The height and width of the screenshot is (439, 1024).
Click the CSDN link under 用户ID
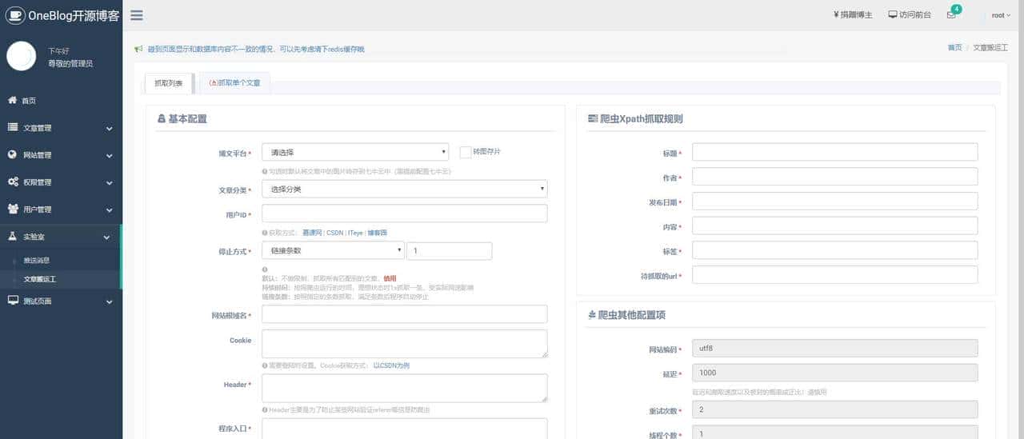click(x=334, y=233)
